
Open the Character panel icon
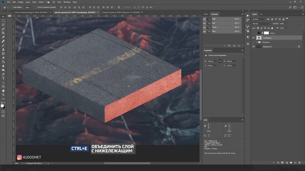248,44
